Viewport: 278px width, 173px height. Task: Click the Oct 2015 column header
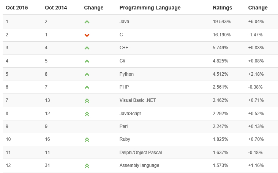tap(16, 8)
